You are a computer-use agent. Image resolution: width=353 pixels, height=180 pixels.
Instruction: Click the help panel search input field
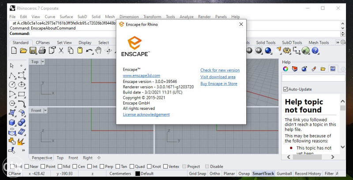coord(313,78)
